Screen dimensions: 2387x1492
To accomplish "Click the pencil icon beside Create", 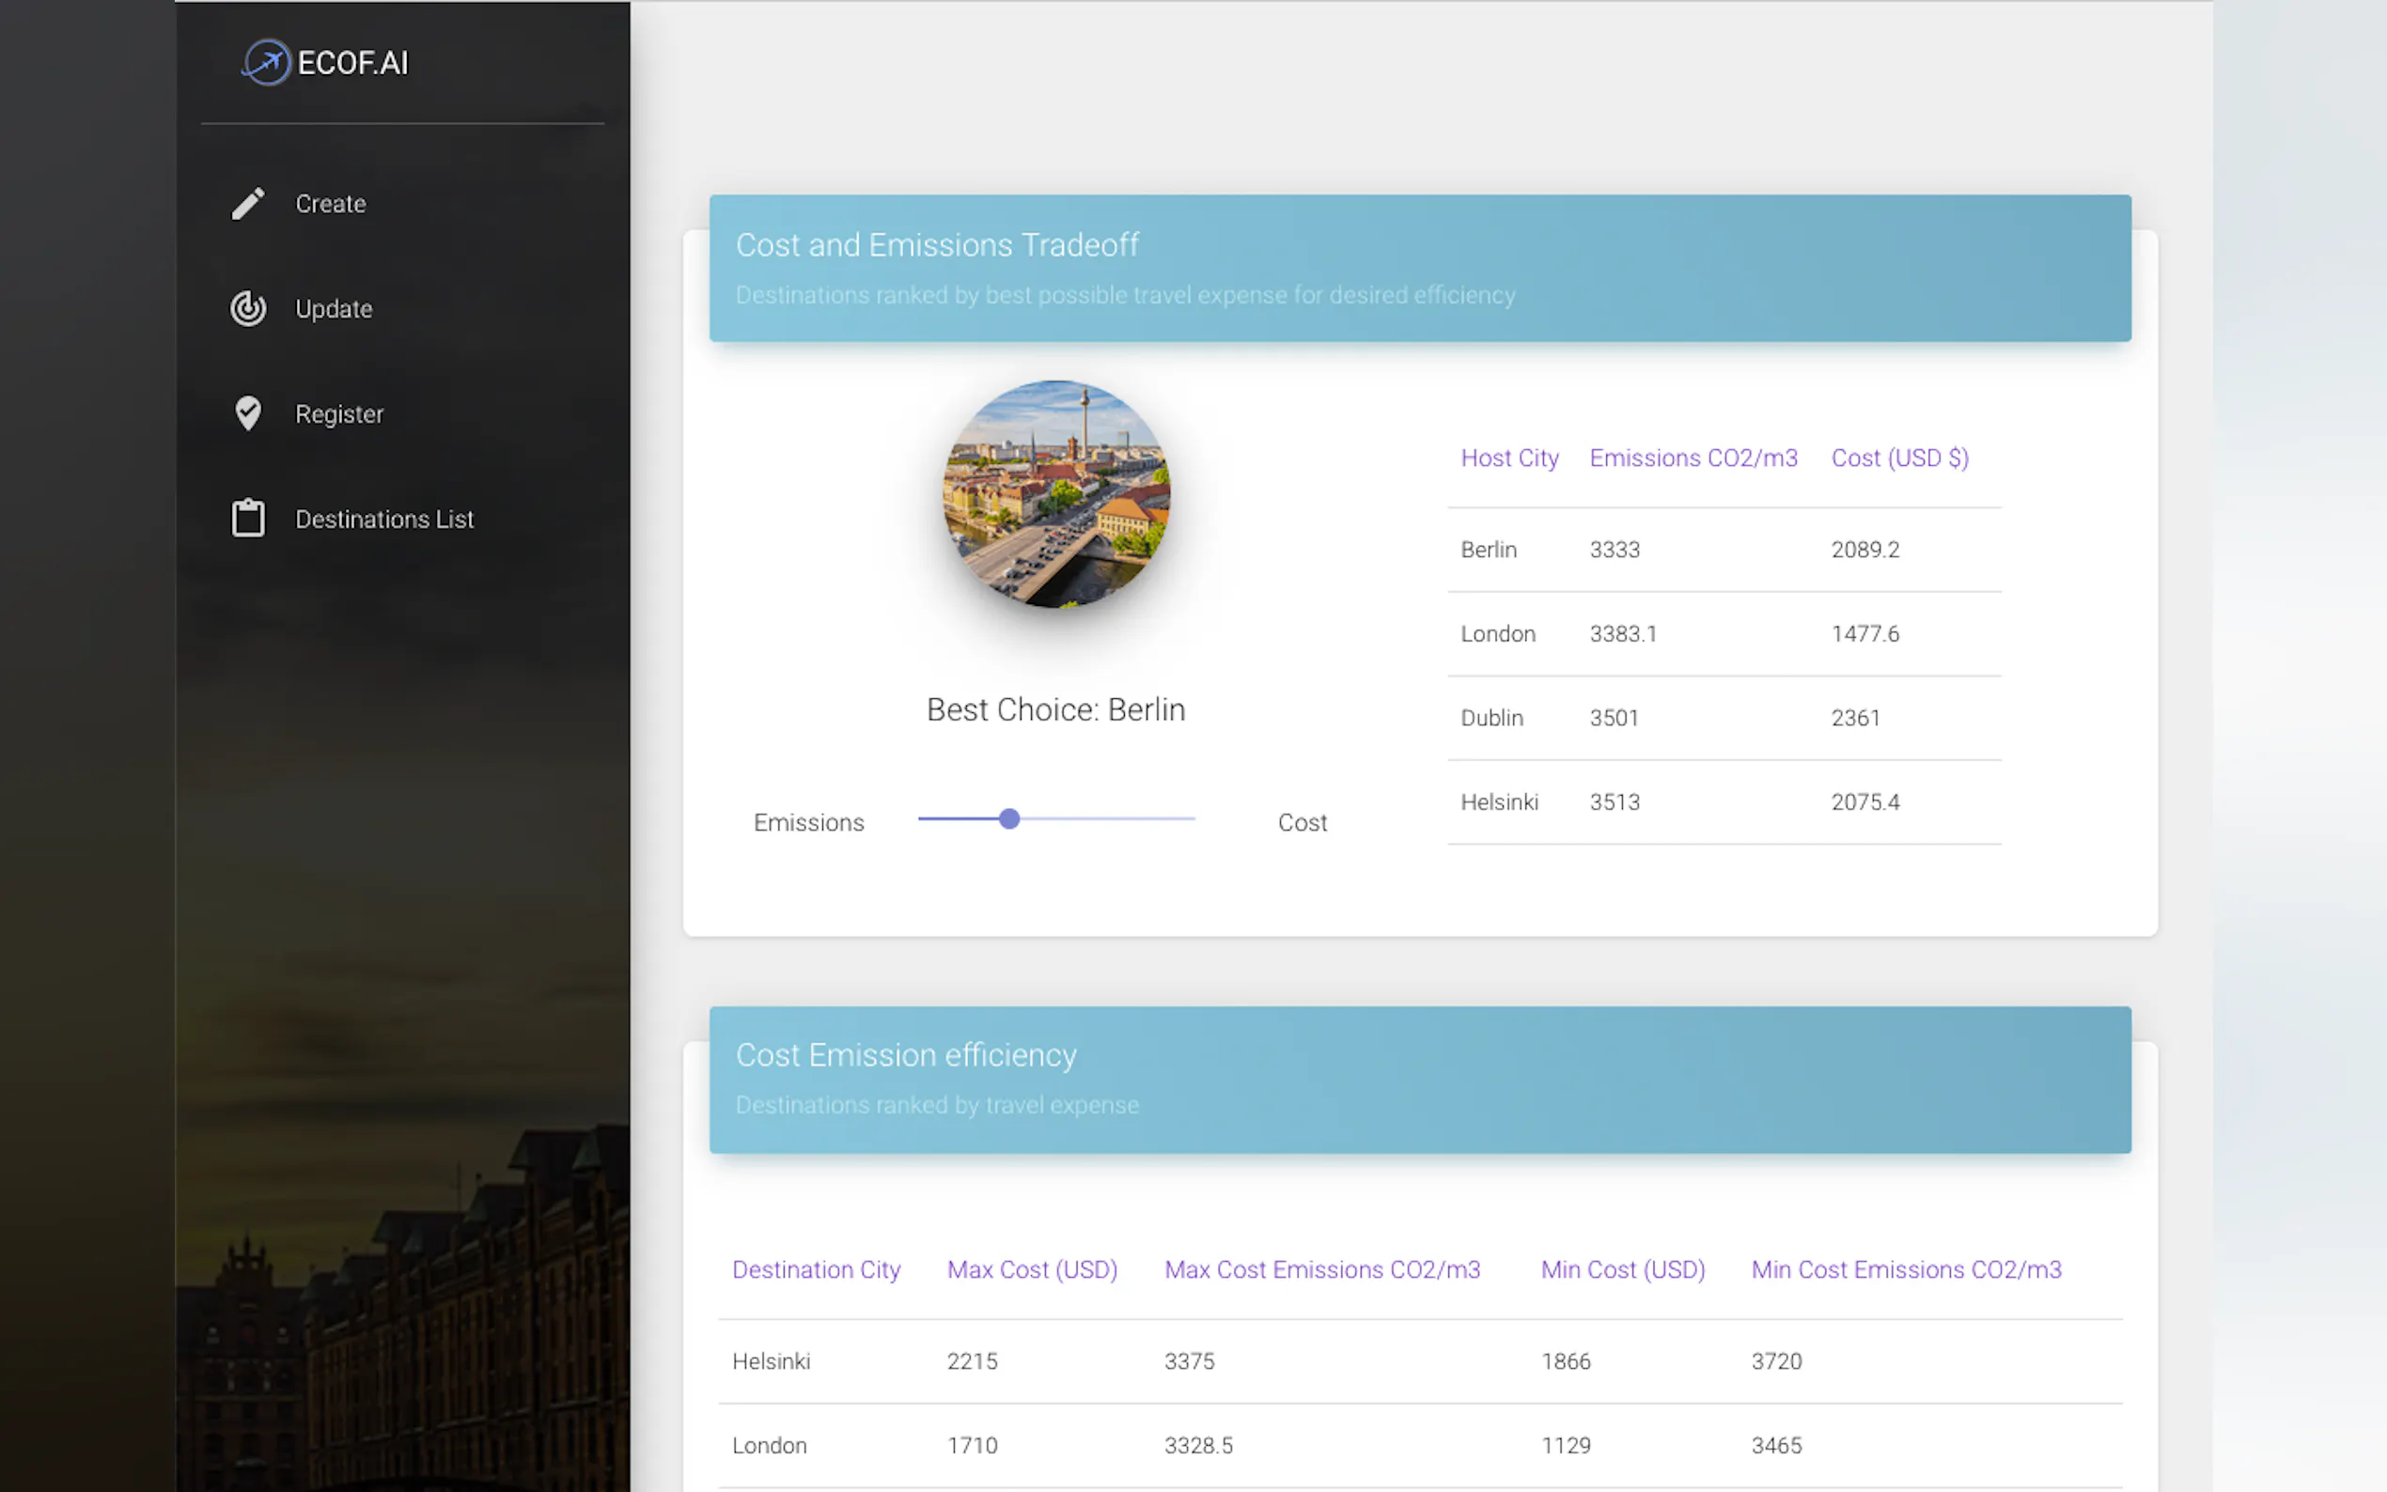I will [x=248, y=203].
